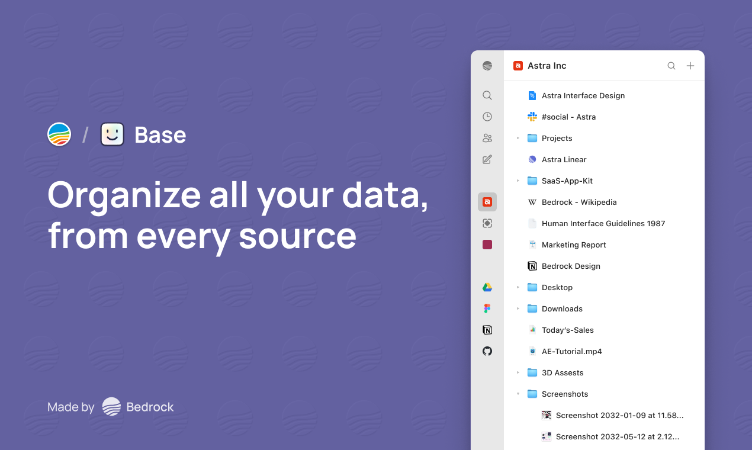Select the screenshot capture workspace icon in sidebar
This screenshot has height=450, width=752.
[x=487, y=223]
